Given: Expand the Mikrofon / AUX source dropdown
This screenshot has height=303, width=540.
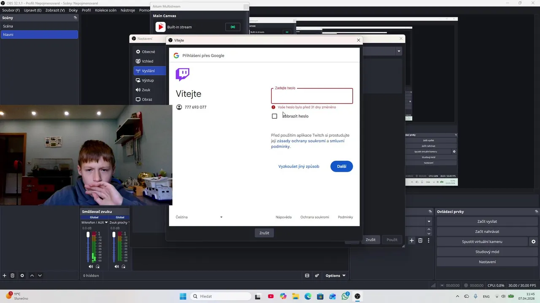Looking at the screenshot, I should 106,222.
